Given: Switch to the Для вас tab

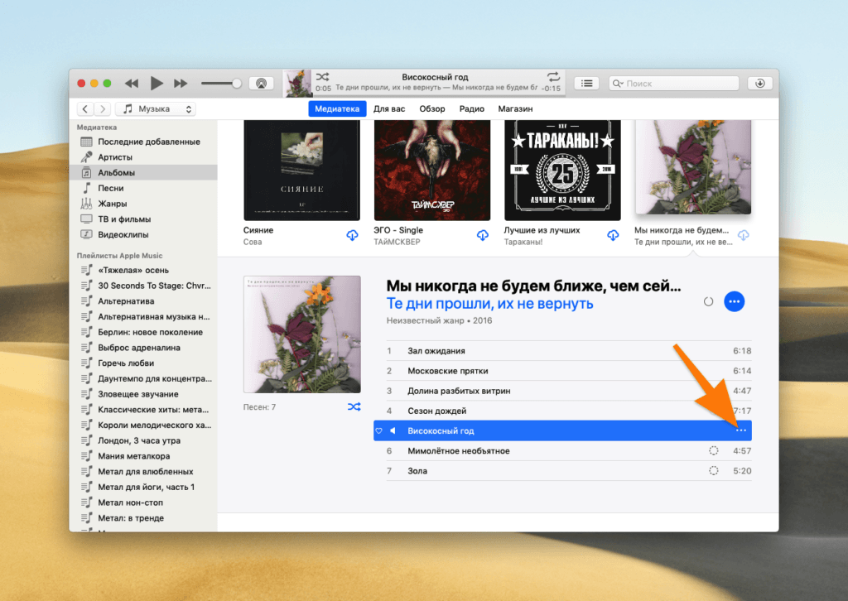Looking at the screenshot, I should 389,108.
